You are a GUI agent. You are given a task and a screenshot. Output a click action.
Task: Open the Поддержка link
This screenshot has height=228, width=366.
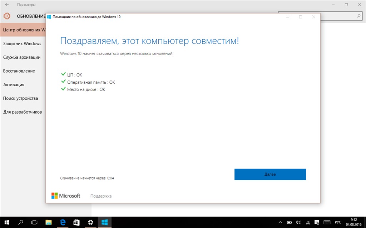pos(101,196)
